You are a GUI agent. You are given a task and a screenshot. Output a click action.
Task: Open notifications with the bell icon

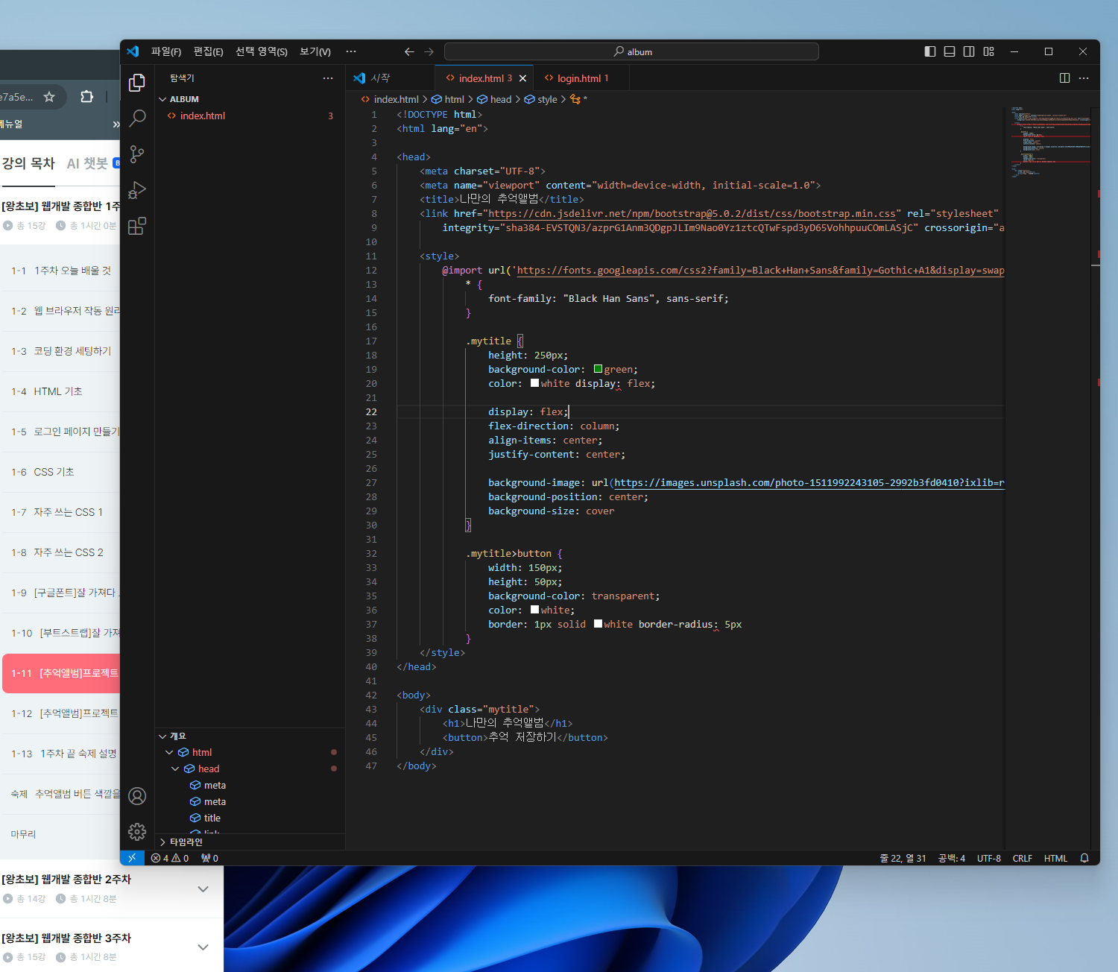(1084, 858)
